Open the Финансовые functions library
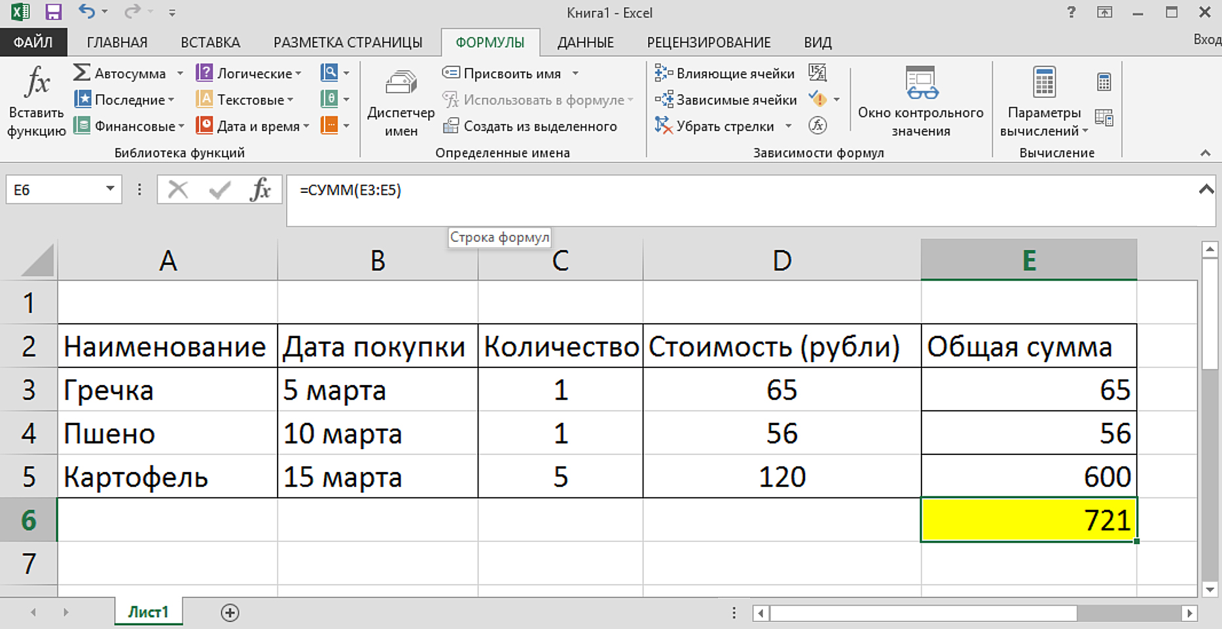The width and height of the screenshot is (1222, 629). coord(129,126)
